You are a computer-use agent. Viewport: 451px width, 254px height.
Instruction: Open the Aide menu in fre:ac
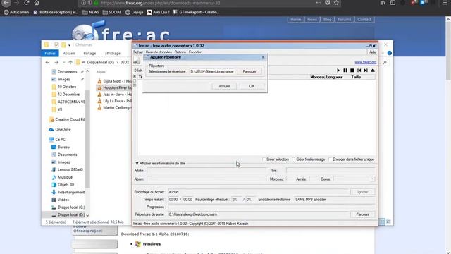373,52
